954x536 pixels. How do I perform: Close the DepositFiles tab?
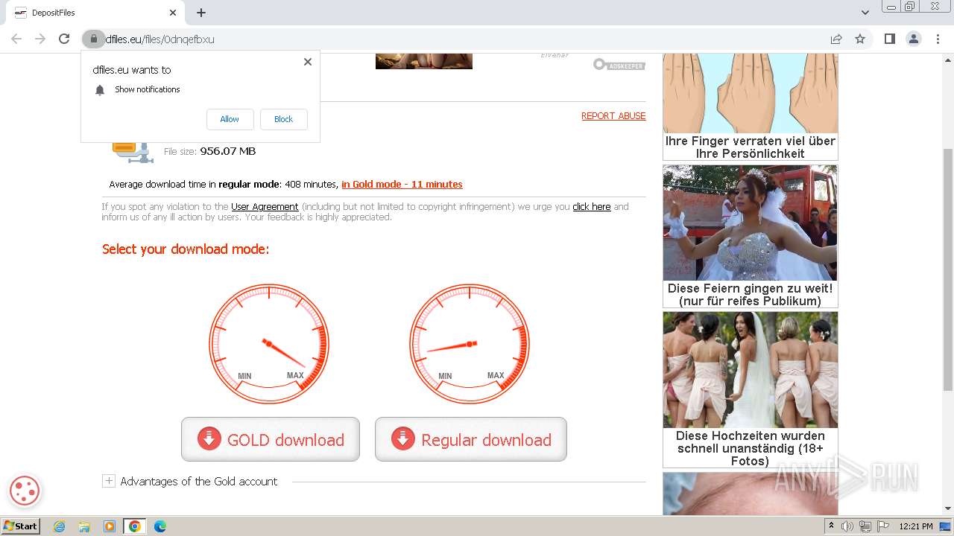pos(173,13)
